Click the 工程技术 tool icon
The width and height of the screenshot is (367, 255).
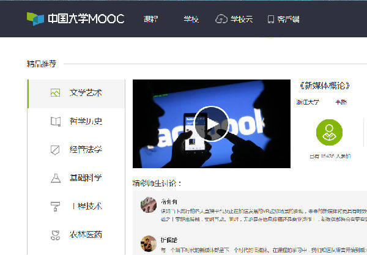click(55, 206)
